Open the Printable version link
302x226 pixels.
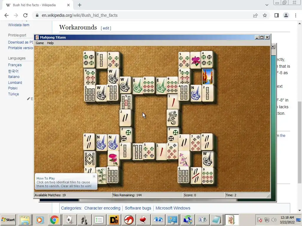point(21,48)
